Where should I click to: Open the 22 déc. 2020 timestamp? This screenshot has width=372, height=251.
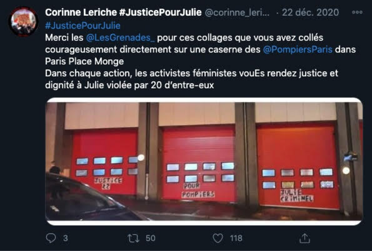pyautogui.click(x=310, y=12)
